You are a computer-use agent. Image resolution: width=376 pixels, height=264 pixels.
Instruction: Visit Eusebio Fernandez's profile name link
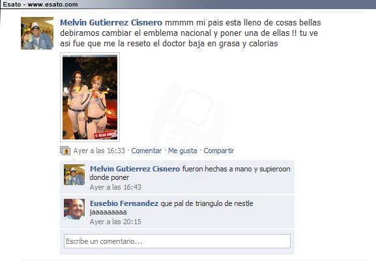tap(124, 203)
